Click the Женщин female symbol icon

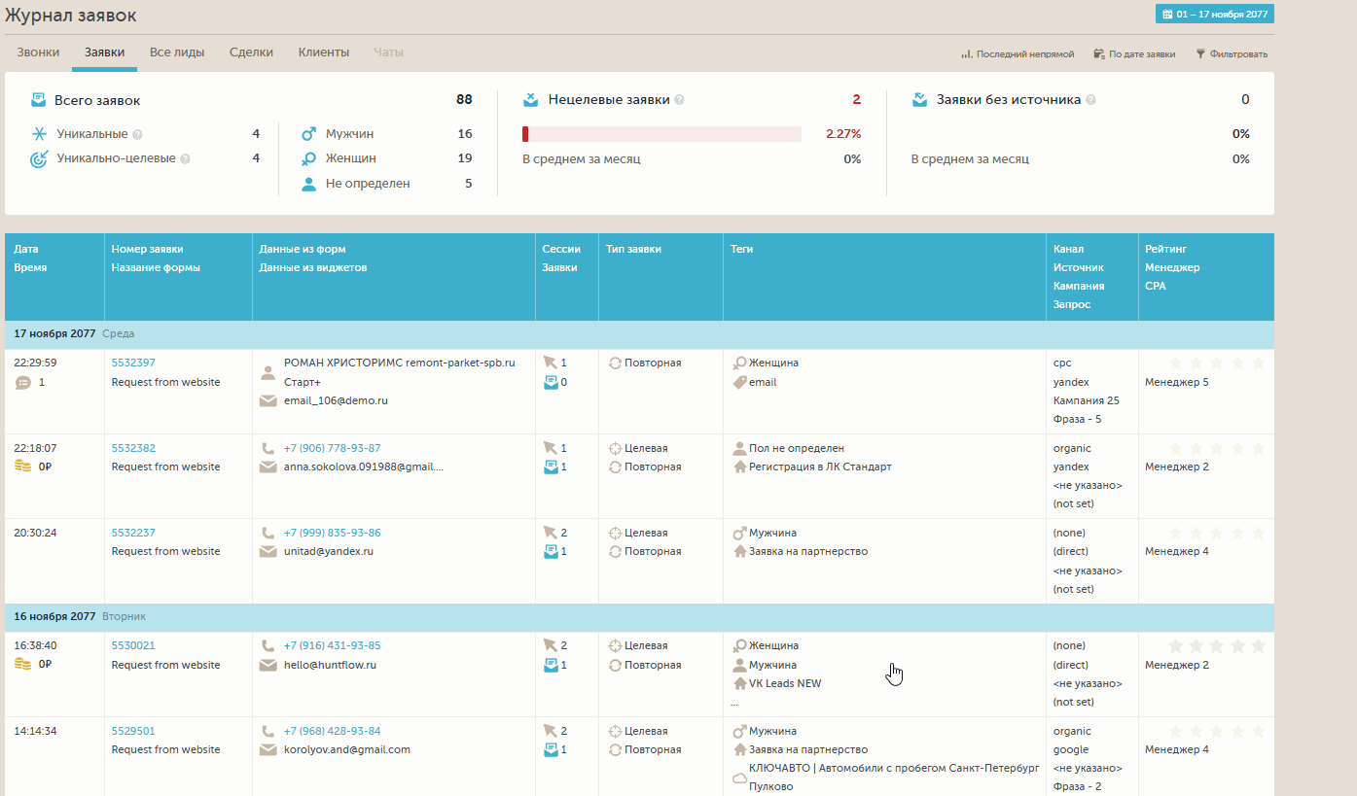coord(308,158)
